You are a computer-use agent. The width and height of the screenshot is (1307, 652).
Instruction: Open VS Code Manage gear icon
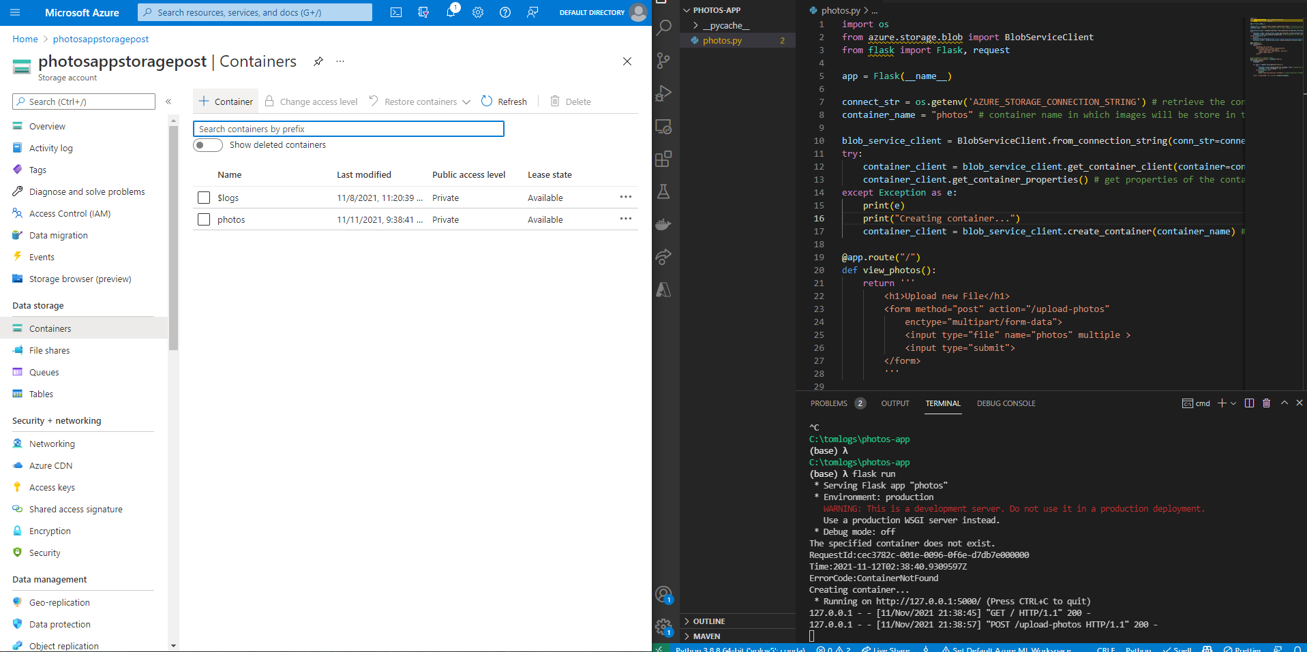click(663, 627)
